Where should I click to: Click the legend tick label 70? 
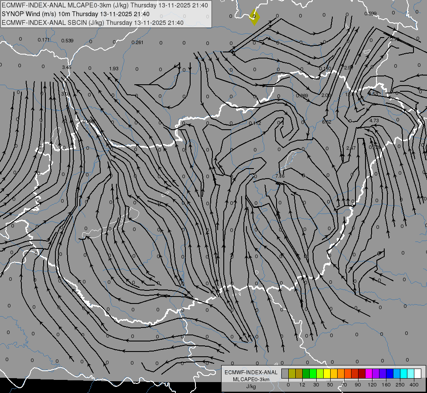click(344, 385)
